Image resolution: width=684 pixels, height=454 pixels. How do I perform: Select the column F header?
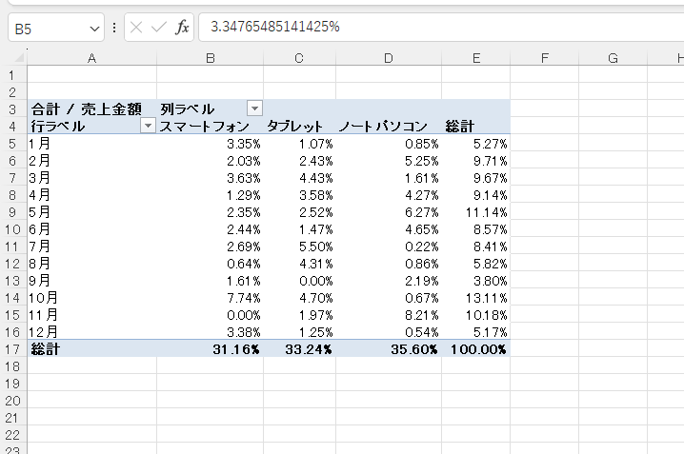[544, 58]
